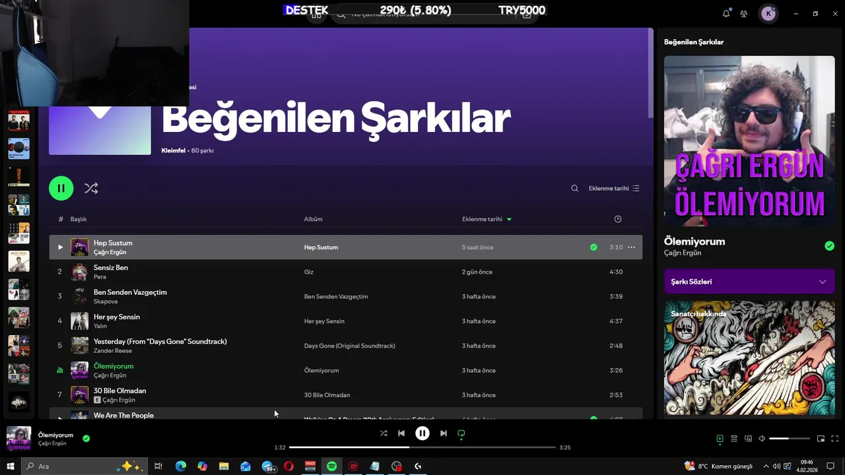Open Days Gone (Original Soundtrack) album link
845x475 pixels.
349,346
